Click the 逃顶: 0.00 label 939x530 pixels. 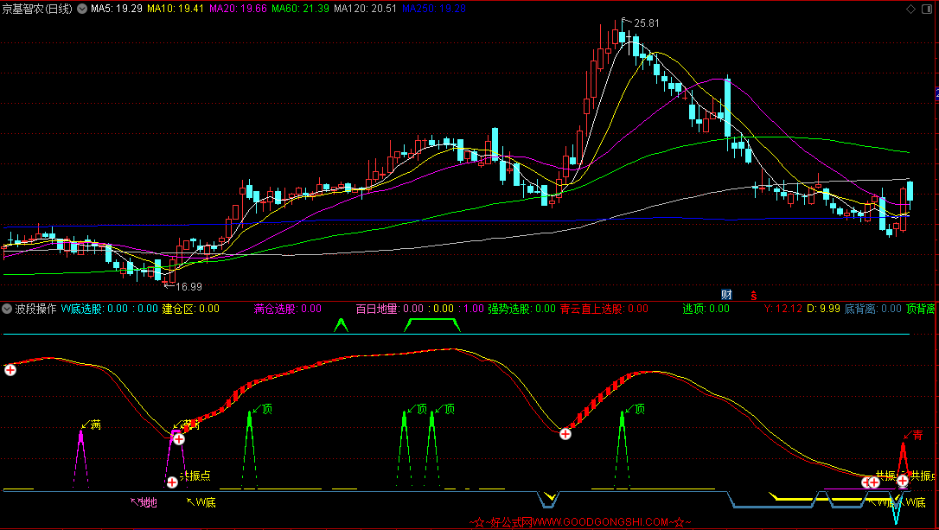coord(706,309)
